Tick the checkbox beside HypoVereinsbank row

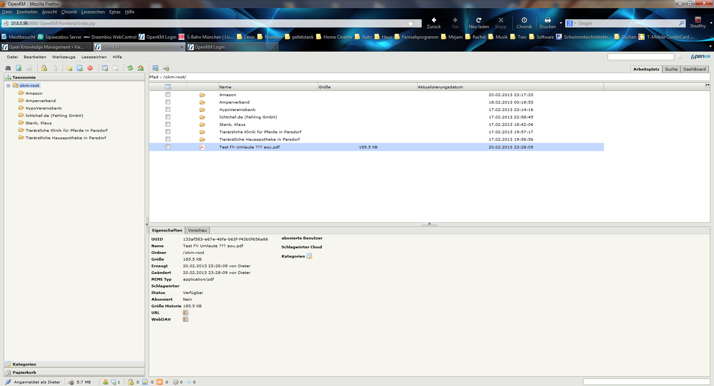point(168,109)
